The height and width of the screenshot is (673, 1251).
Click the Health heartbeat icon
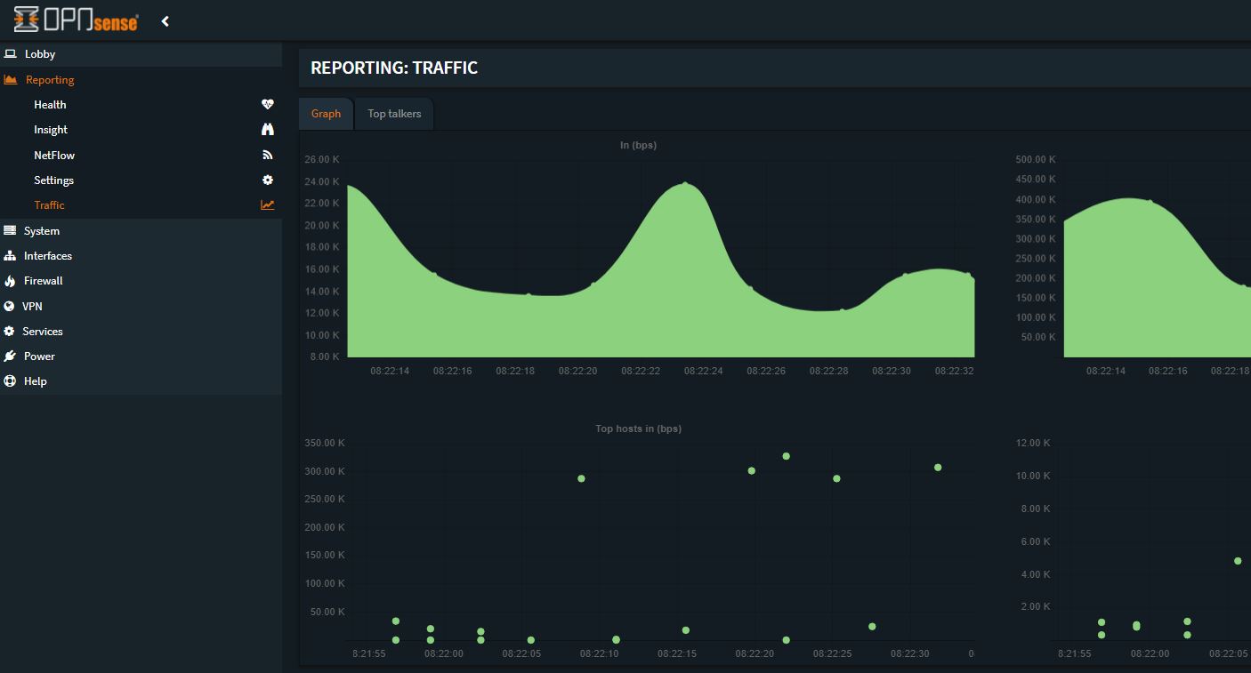(267, 104)
